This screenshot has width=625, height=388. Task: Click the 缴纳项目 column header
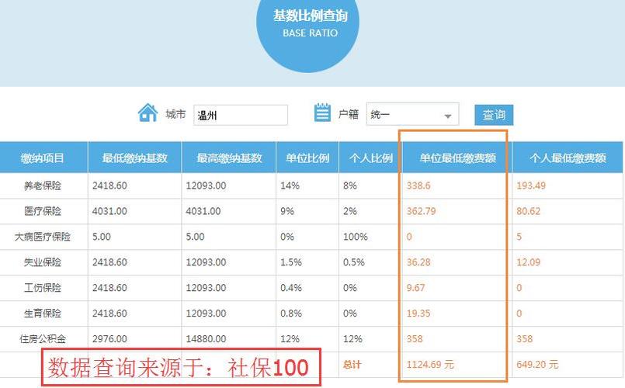point(43,158)
